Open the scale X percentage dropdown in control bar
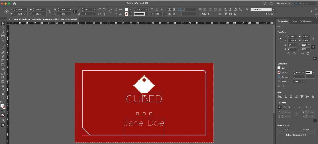318x144 pixels. [x=70, y=9]
